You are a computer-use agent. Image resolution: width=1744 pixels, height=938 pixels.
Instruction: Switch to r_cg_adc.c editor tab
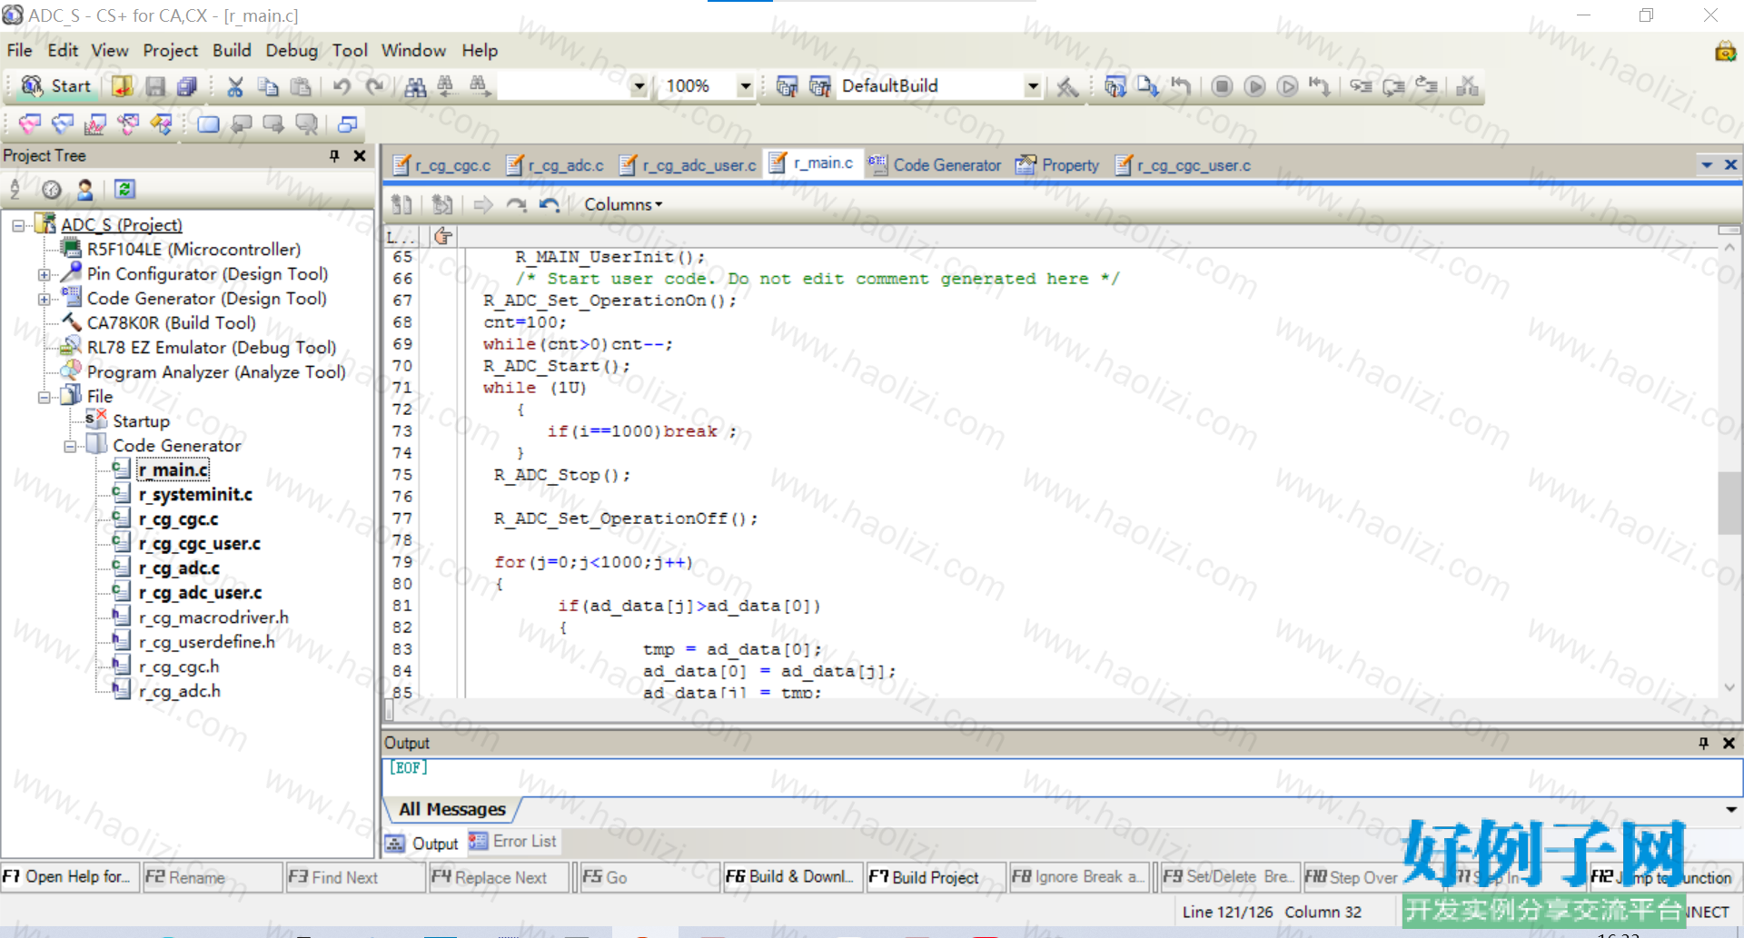(556, 165)
